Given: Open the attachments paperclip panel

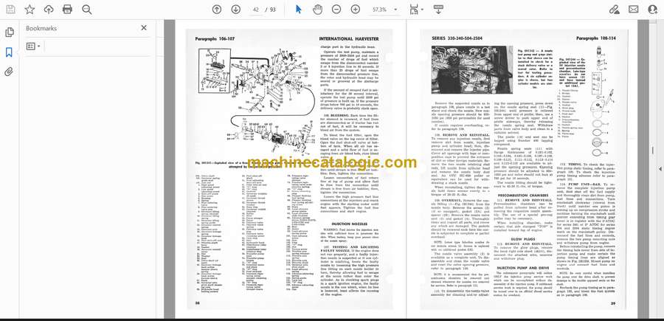Looking at the screenshot, I should pyautogui.click(x=10, y=72).
